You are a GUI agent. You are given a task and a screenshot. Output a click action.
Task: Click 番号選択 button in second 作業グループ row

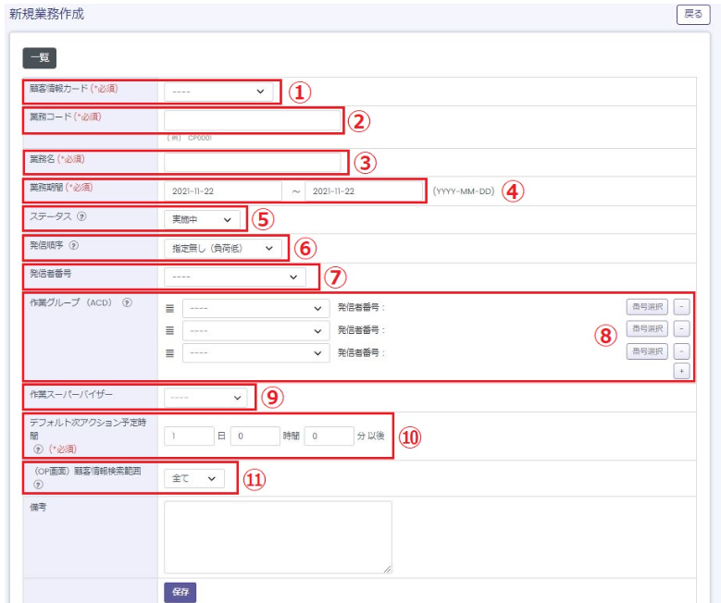coord(646,329)
